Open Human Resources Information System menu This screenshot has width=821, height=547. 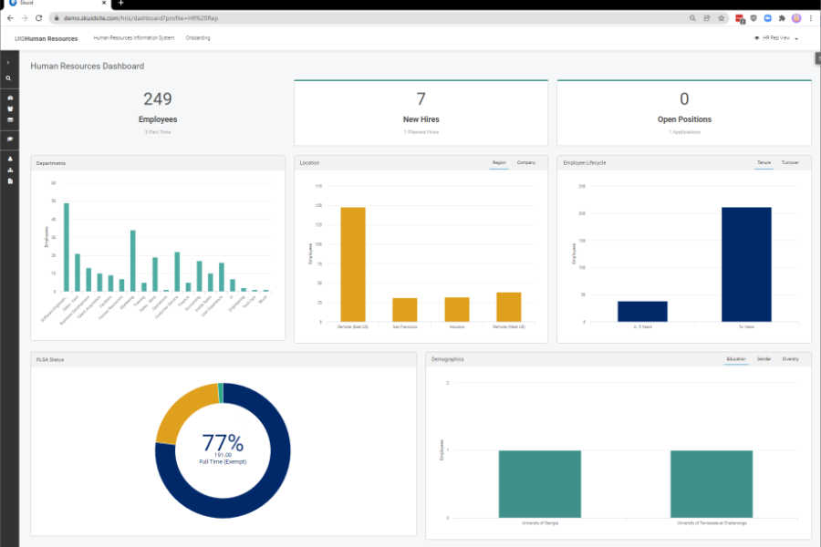click(x=134, y=37)
